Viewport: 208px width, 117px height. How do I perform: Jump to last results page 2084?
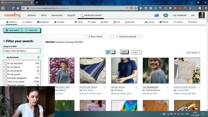[x=124, y=52]
